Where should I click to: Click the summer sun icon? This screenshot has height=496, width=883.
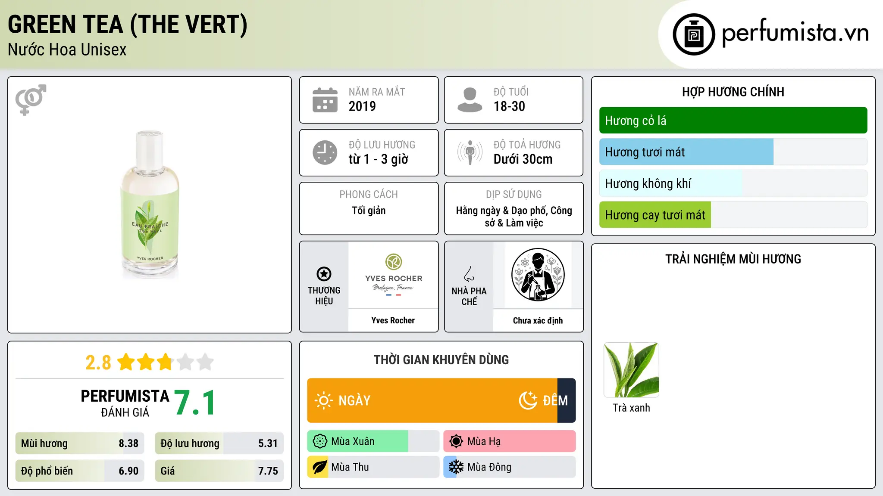(456, 441)
